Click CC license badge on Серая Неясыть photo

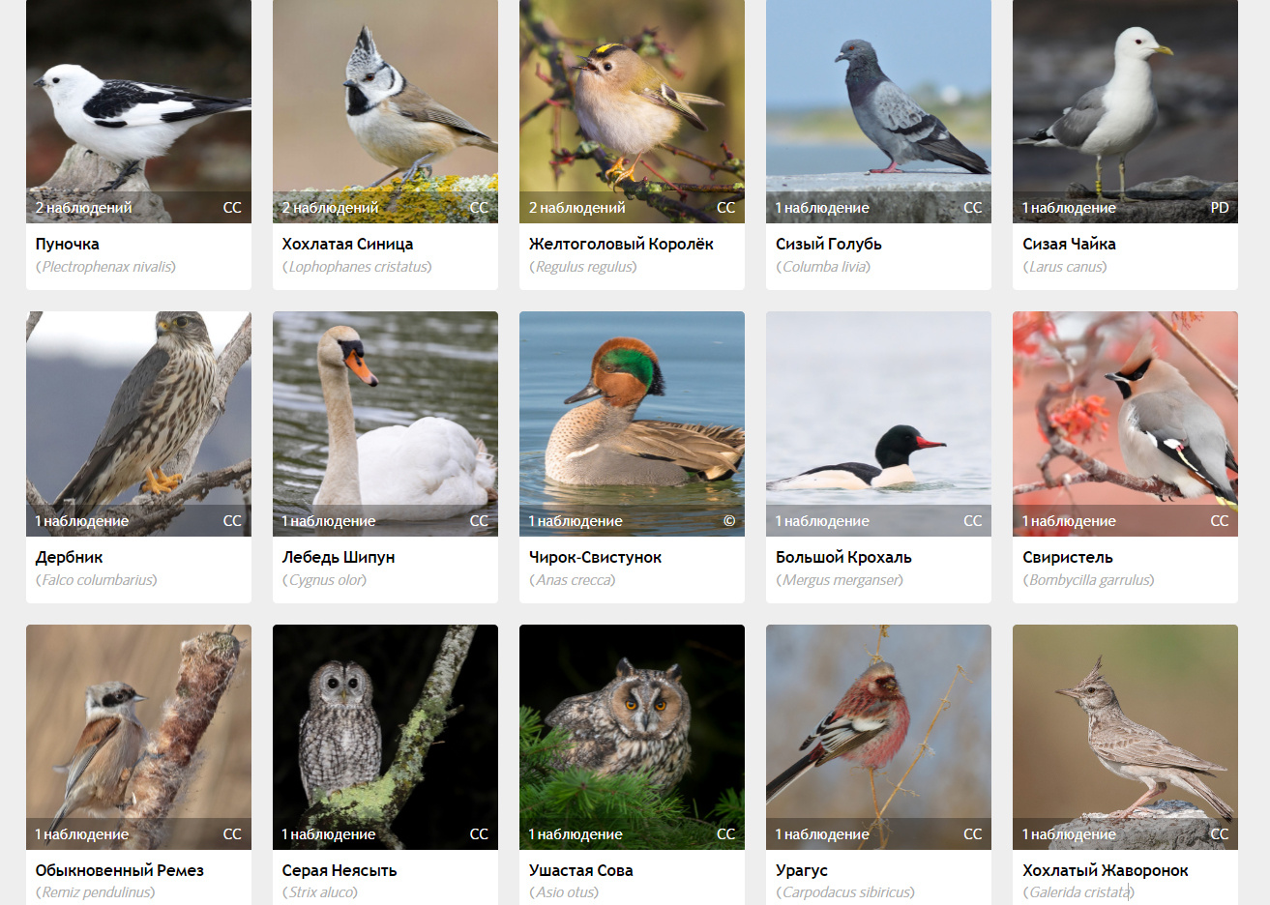479,834
